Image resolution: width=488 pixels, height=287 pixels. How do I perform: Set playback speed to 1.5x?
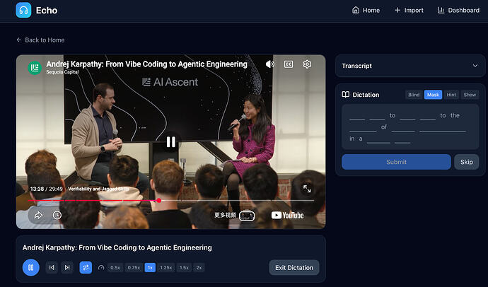(x=184, y=267)
